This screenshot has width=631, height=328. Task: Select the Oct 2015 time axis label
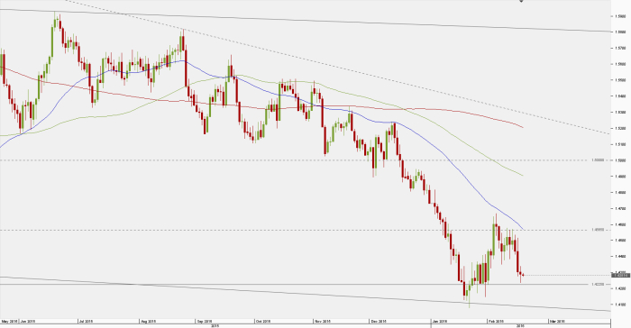263,322
